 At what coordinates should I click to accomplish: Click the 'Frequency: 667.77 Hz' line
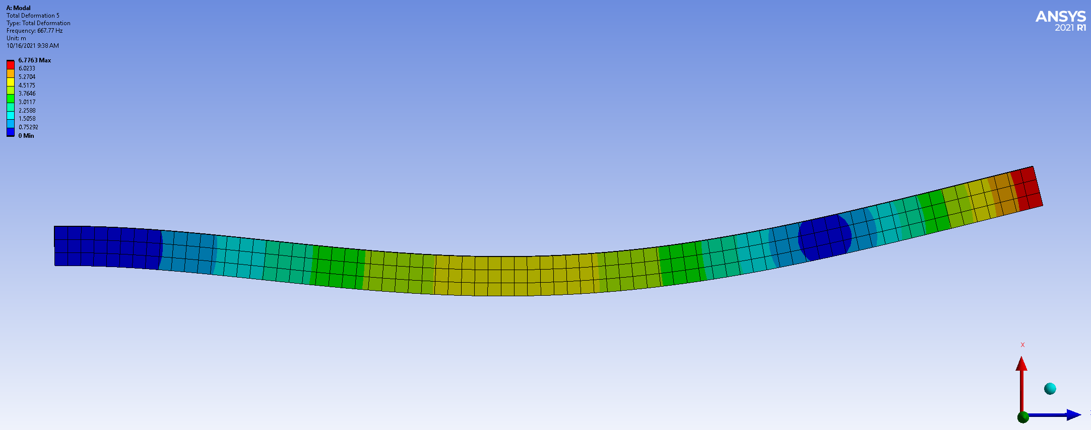coord(34,31)
